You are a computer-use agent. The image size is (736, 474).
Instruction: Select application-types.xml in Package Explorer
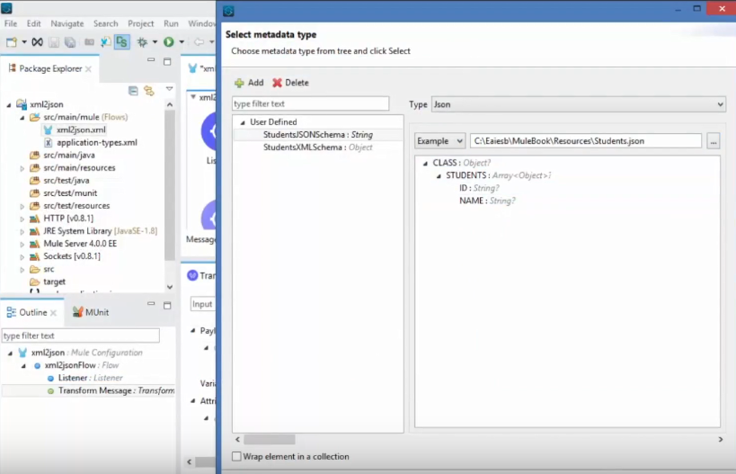(96, 142)
